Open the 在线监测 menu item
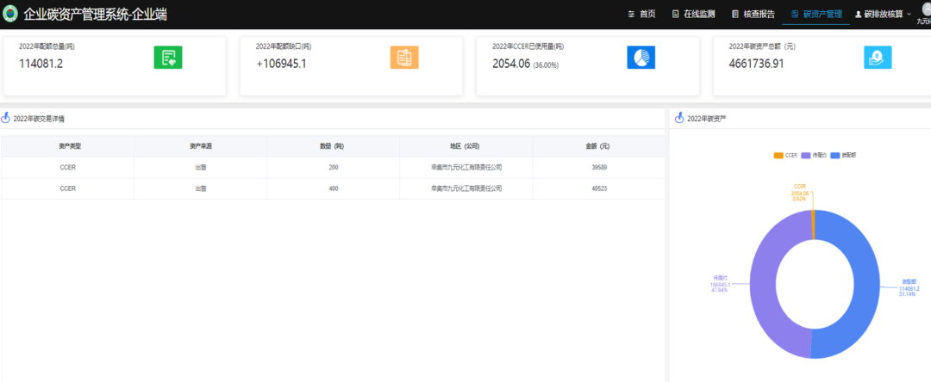This screenshot has height=382, width=931. 693,15
